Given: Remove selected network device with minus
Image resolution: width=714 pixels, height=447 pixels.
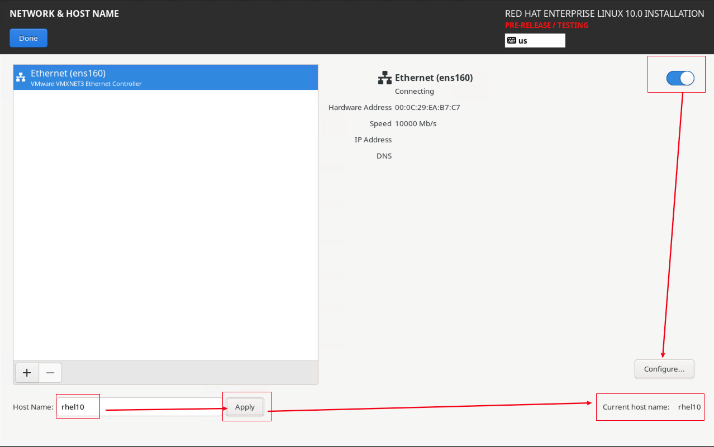Looking at the screenshot, I should [50, 373].
